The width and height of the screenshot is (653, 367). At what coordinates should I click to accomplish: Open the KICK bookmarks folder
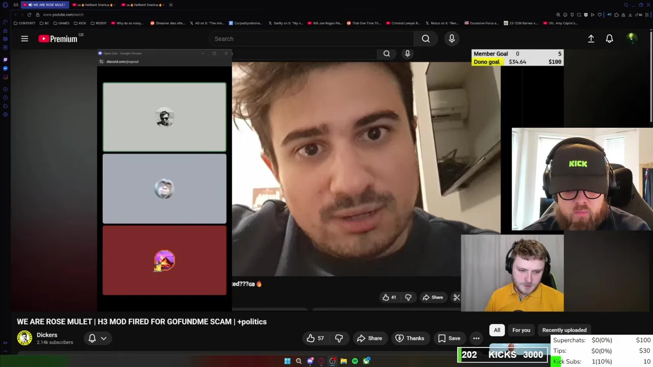point(80,23)
